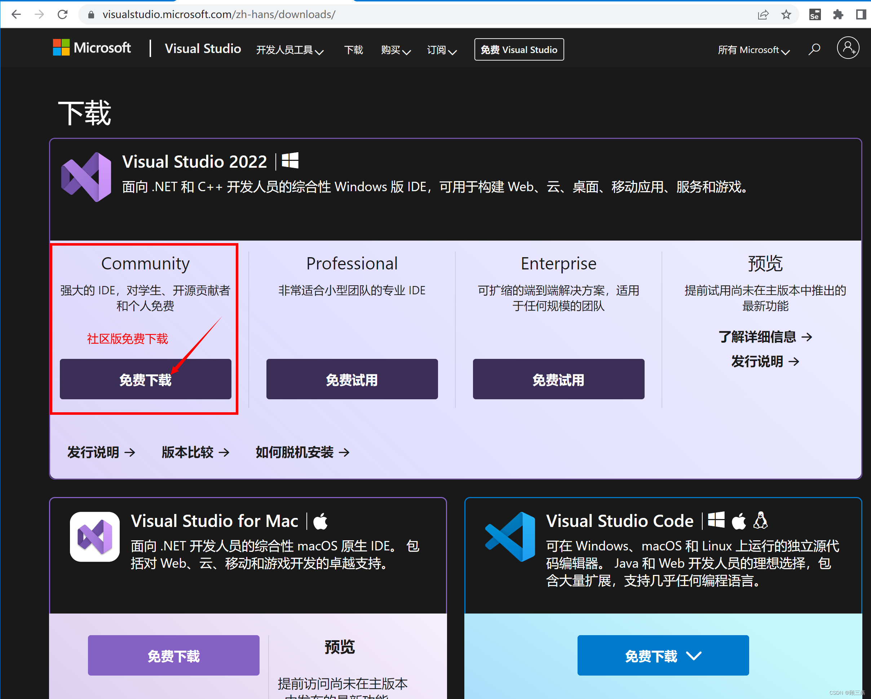Screen dimensions: 871x699
Task: Open the 订阅 menu
Action: (x=441, y=49)
